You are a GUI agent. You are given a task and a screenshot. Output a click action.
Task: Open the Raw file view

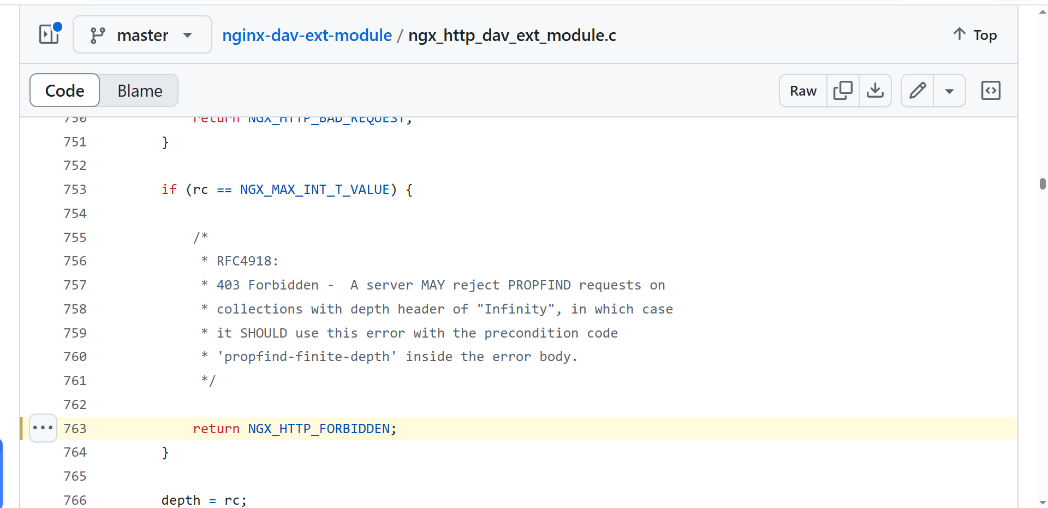pyautogui.click(x=803, y=91)
